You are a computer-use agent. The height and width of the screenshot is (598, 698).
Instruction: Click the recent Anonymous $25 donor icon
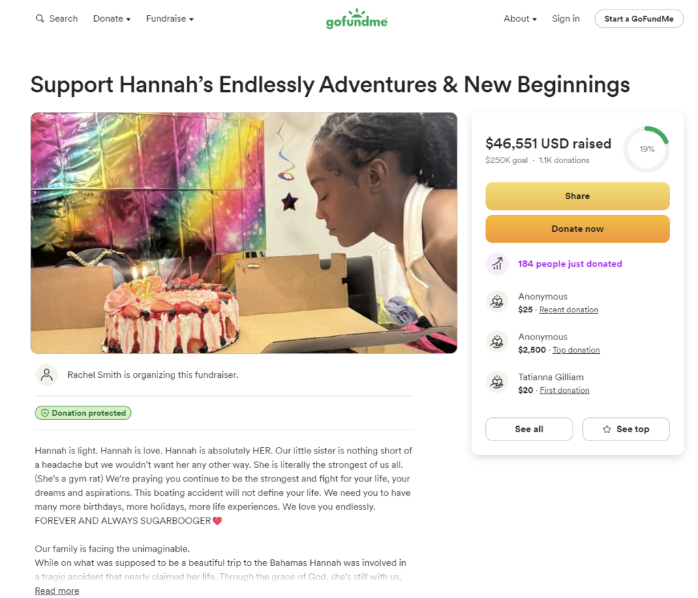(497, 302)
